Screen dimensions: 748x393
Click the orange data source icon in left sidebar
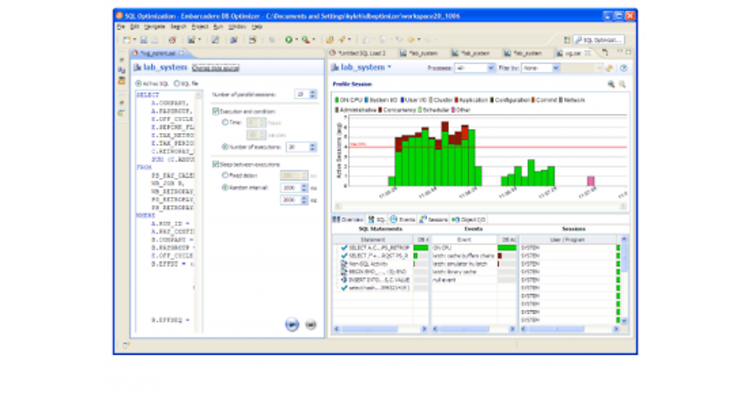pyautogui.click(x=122, y=80)
